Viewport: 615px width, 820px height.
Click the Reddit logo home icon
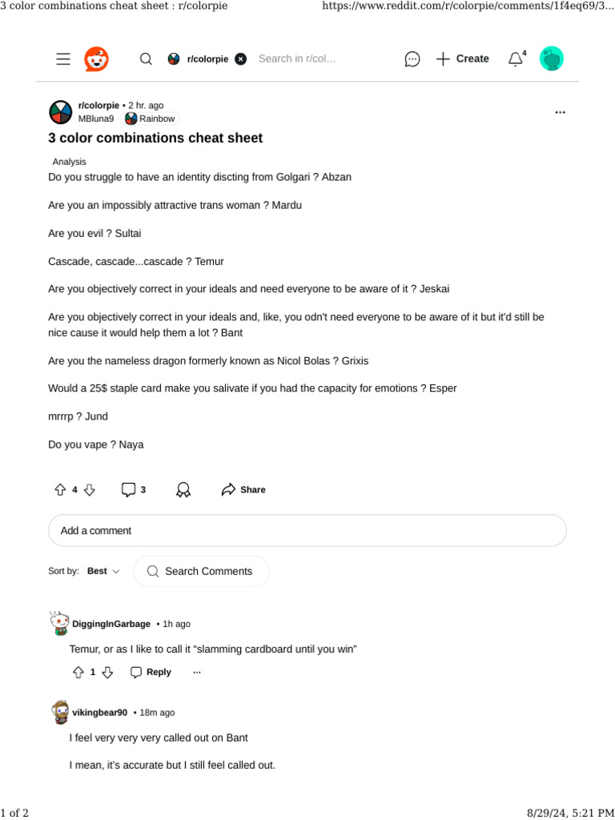point(96,59)
